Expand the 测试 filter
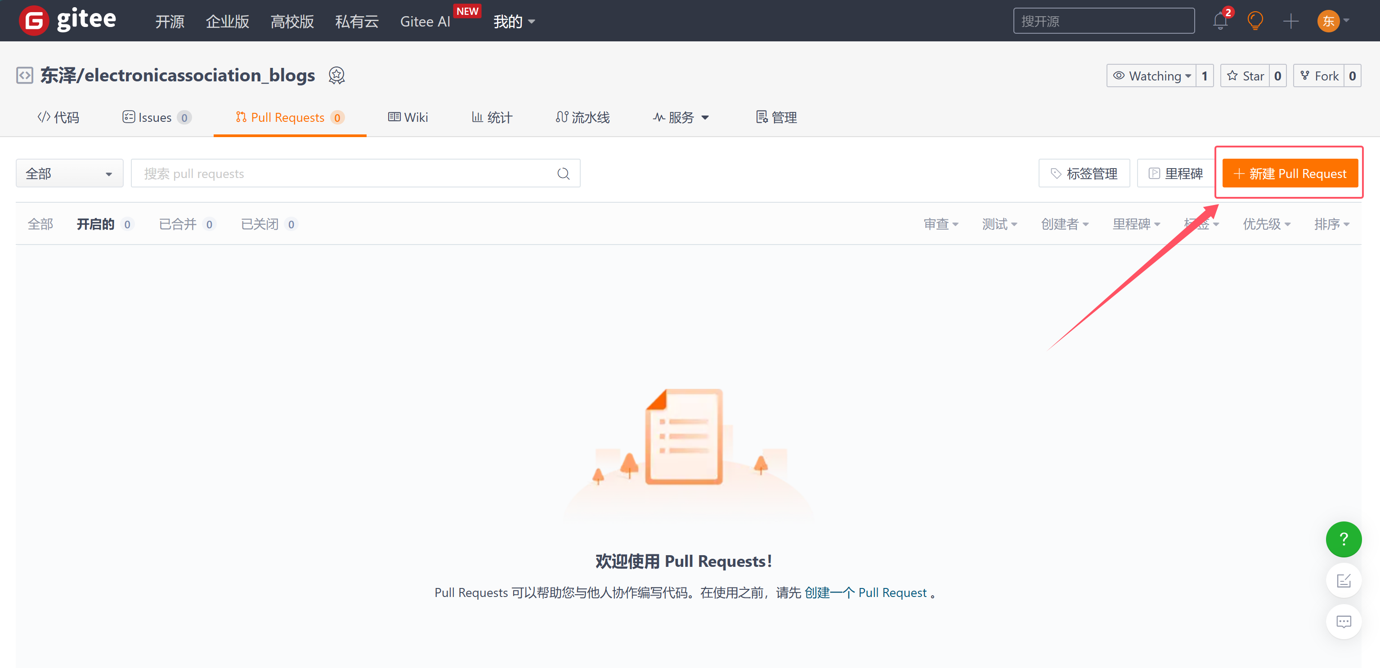1380x668 pixels. [999, 224]
